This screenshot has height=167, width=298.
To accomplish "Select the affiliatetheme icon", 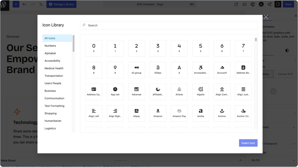I will (x=158, y=92).
